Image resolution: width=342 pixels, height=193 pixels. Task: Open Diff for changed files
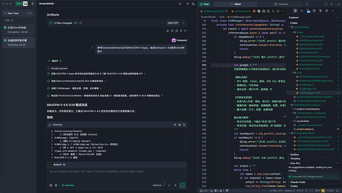pyautogui.click(x=173, y=23)
